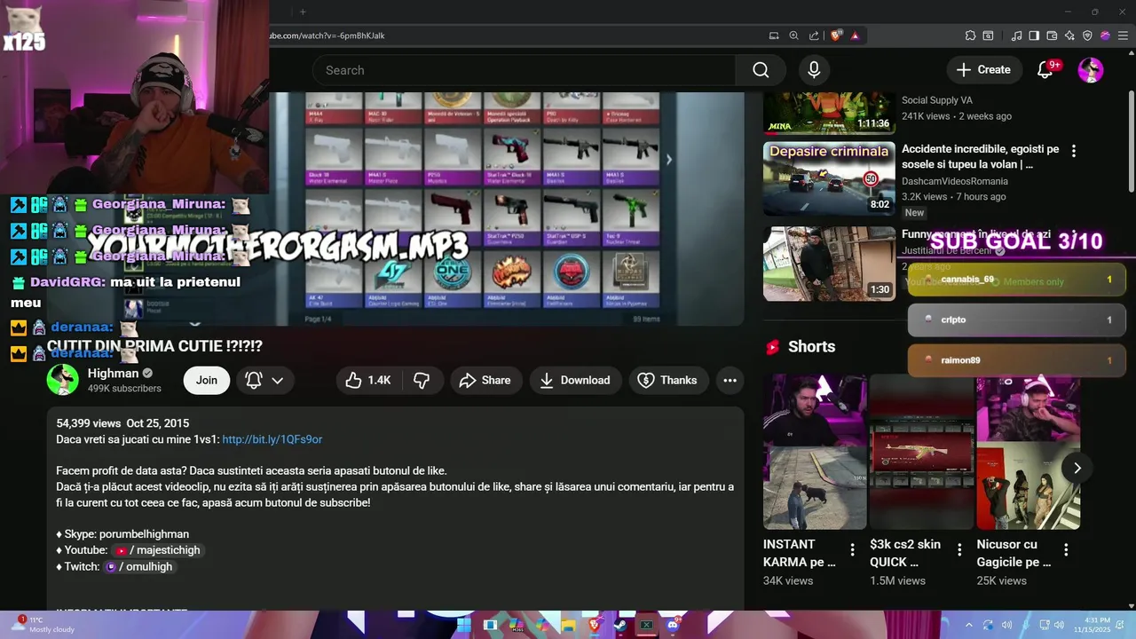Click the Create button
The width and height of the screenshot is (1136, 639).
983,70
